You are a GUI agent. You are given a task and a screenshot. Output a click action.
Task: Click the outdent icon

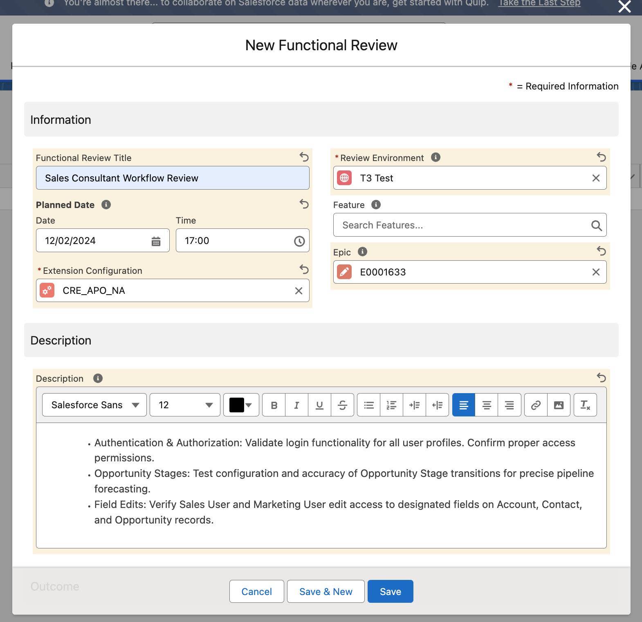tap(437, 405)
